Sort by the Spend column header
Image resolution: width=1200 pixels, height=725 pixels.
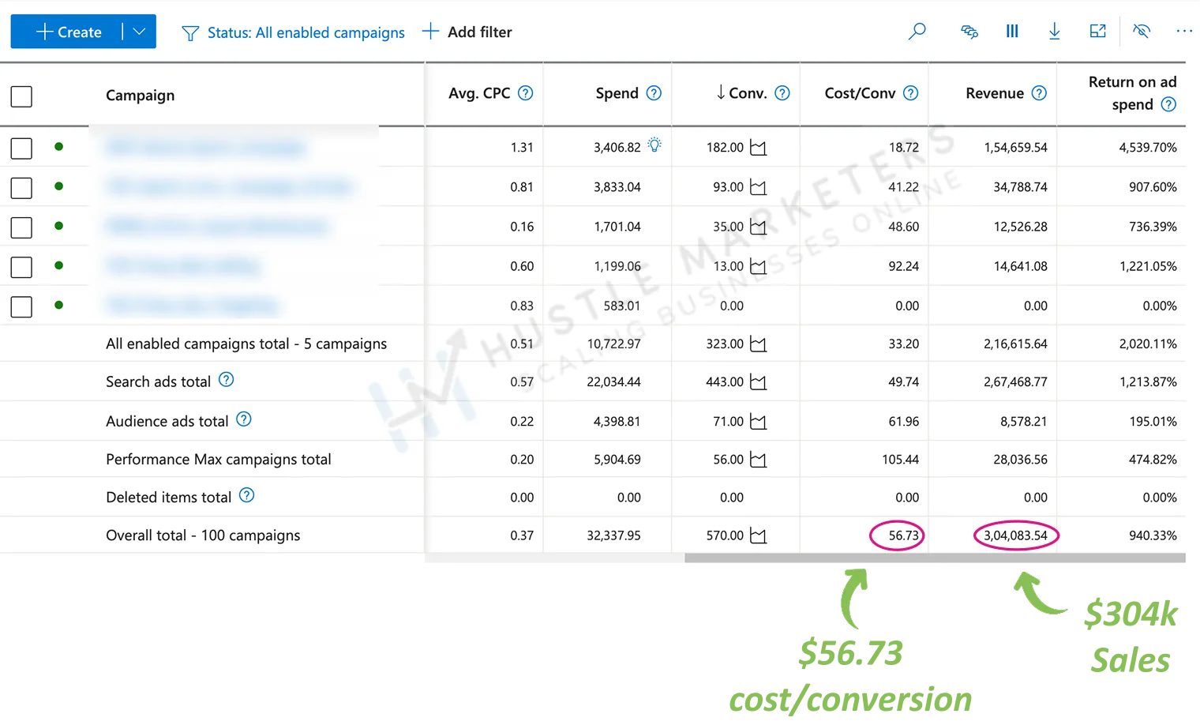click(617, 93)
